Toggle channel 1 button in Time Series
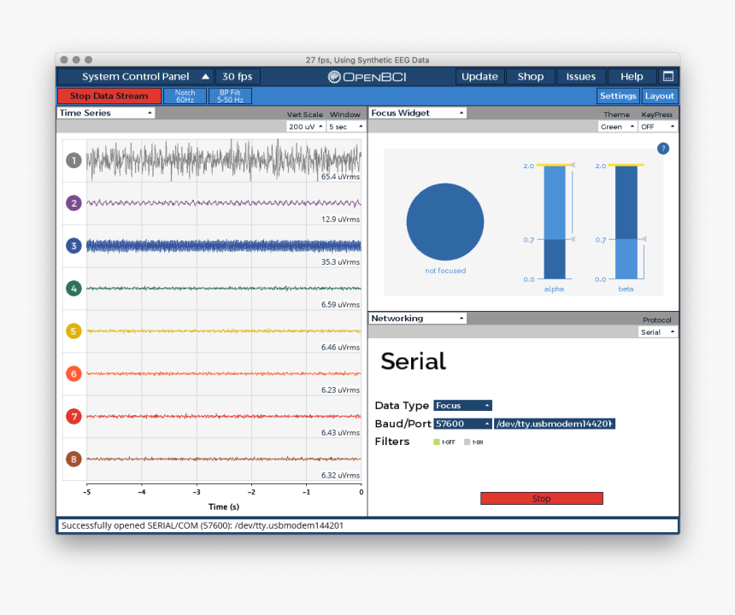735x615 pixels. coord(73,161)
